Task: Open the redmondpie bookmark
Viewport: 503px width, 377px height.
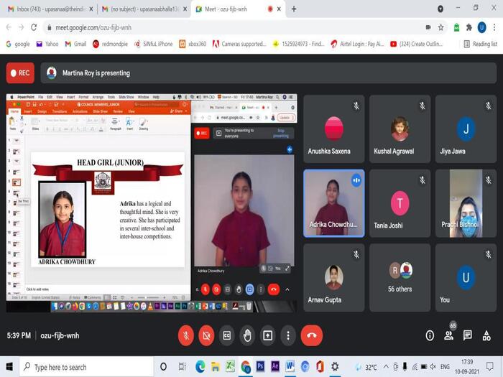Action: 110,44
